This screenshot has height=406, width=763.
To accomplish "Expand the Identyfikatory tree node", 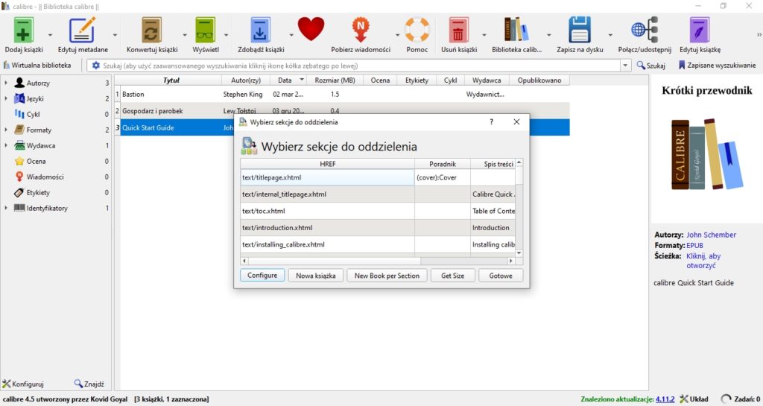I will (6, 208).
